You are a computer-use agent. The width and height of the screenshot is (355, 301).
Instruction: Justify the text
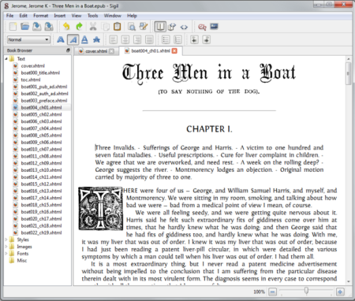(x=149, y=39)
